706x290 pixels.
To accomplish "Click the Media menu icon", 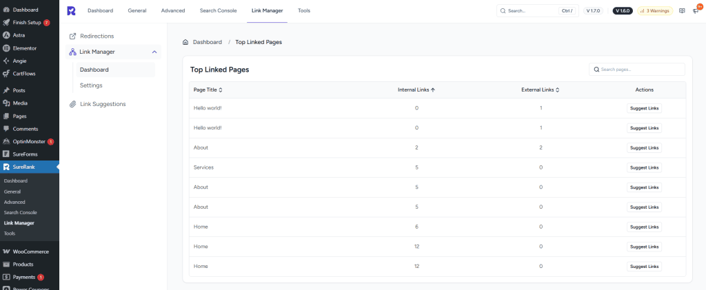I will (x=6, y=103).
